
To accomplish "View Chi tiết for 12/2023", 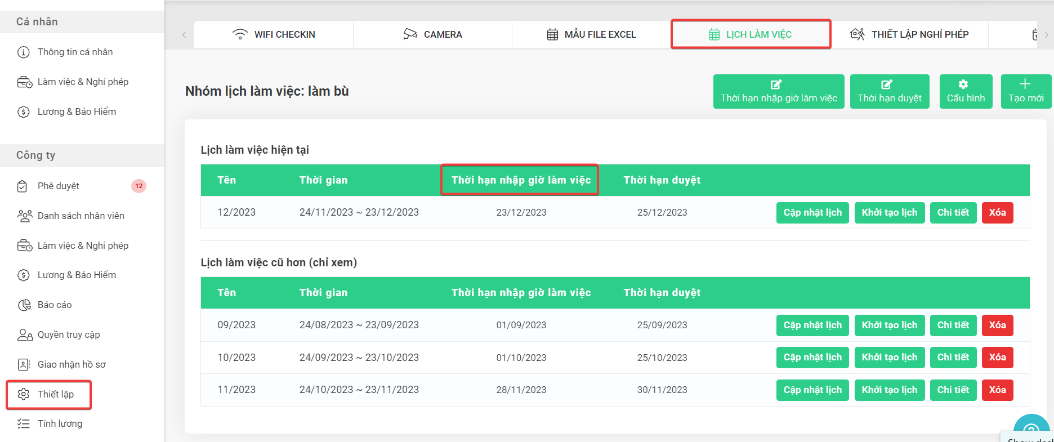I will (x=953, y=213).
